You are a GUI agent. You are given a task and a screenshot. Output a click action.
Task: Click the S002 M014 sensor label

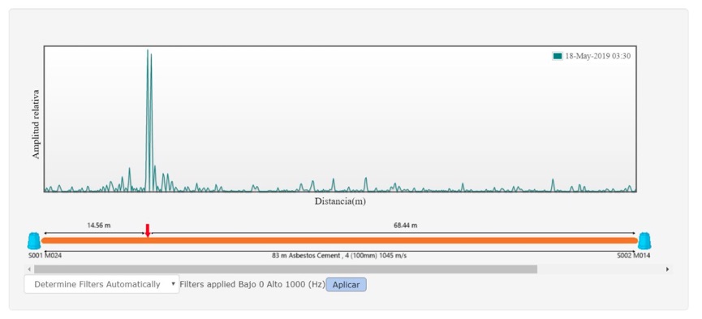pyautogui.click(x=634, y=256)
